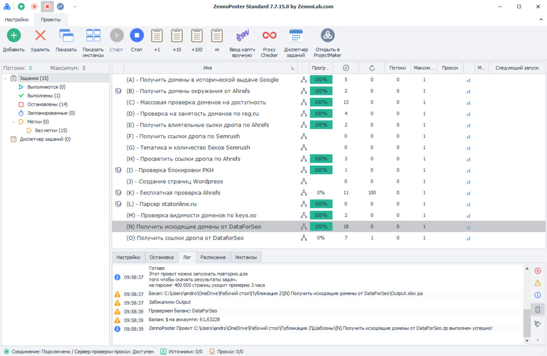Open Ввод каптч вручную
Screen dimensions: 547x356
tap(242, 43)
